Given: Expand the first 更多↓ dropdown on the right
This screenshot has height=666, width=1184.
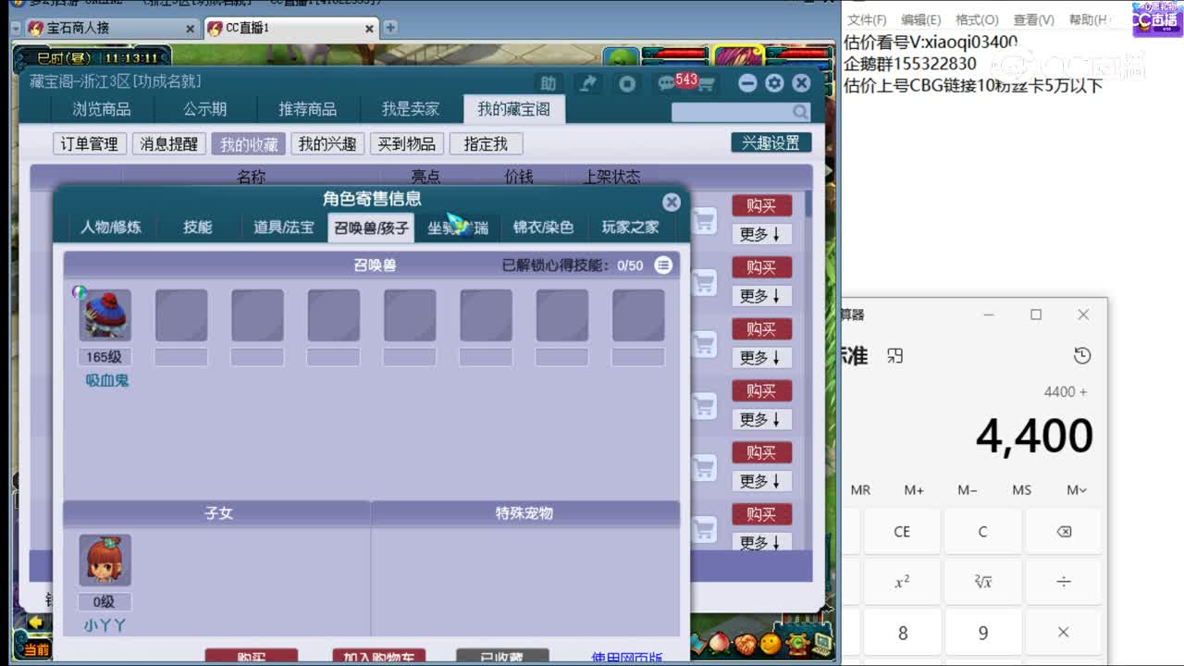Looking at the screenshot, I should coord(760,234).
